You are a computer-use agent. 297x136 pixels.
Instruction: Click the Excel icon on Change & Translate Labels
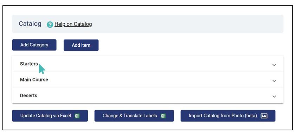163,116
